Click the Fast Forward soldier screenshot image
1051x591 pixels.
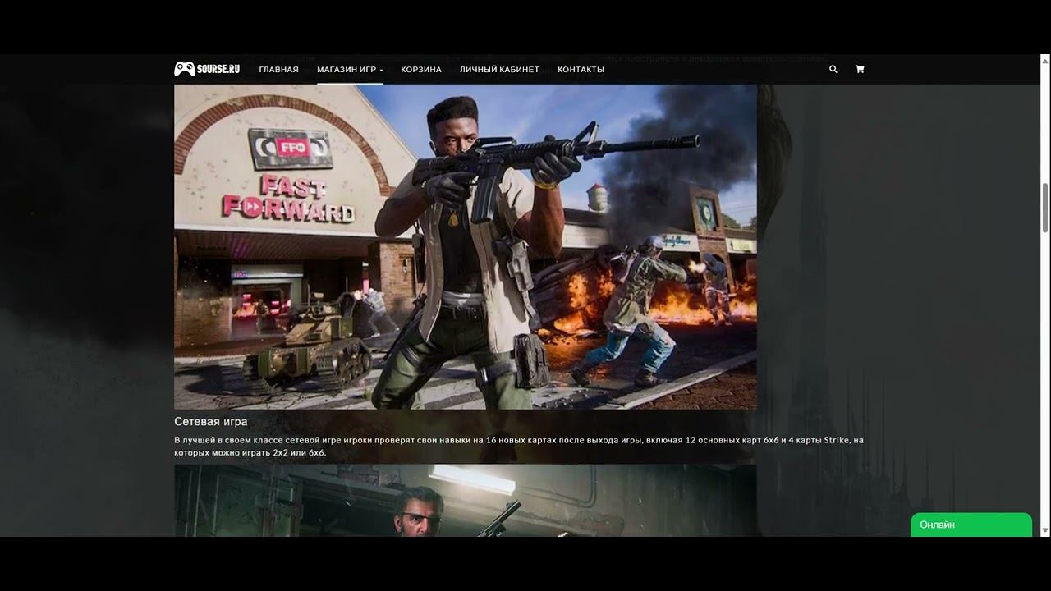pos(466,247)
